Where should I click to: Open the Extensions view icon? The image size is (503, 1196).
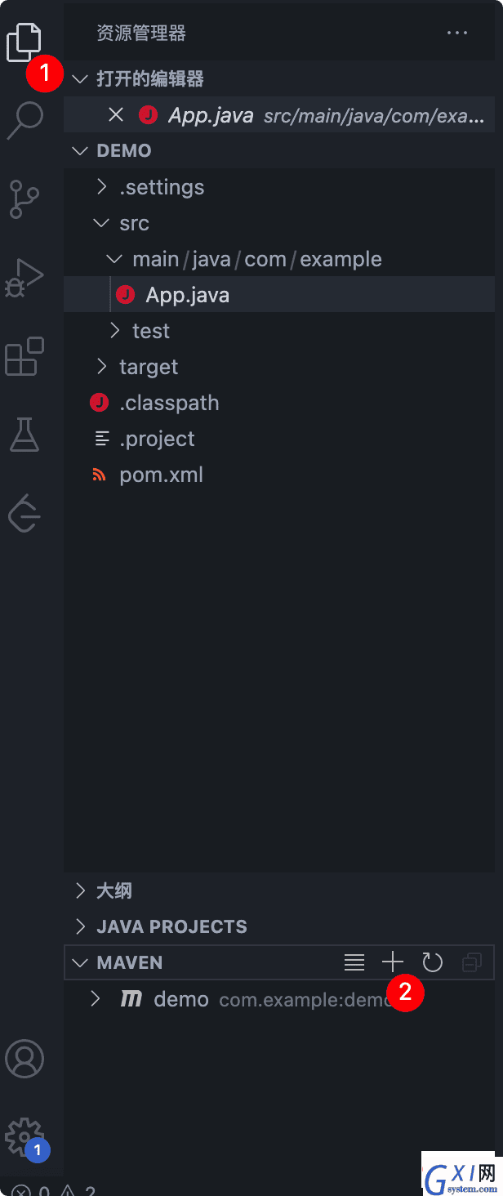(x=24, y=356)
